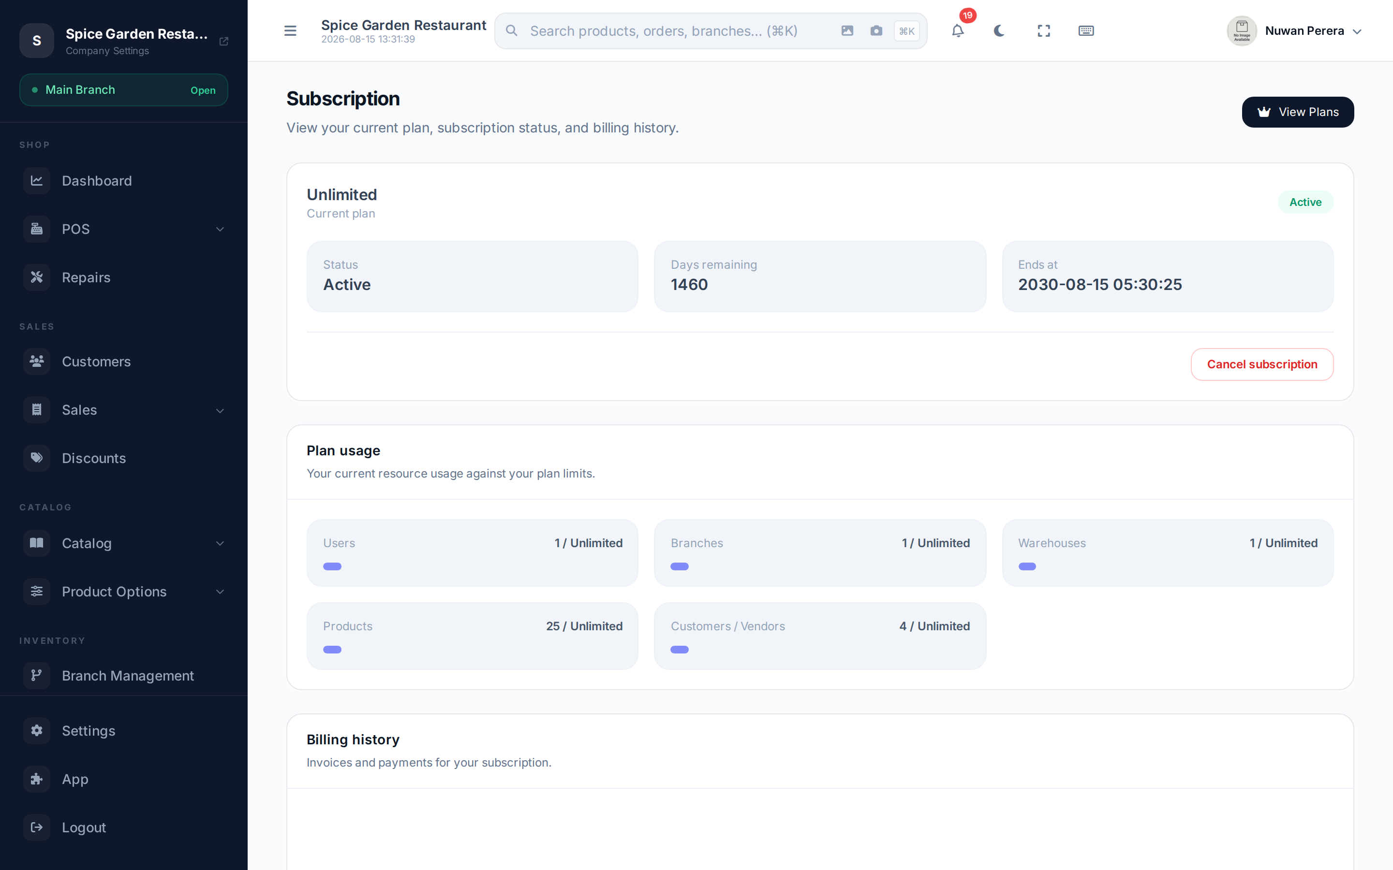This screenshot has height=870, width=1393.
Task: Click the "4 / Unlimited" customers usage value
Action: tap(934, 626)
